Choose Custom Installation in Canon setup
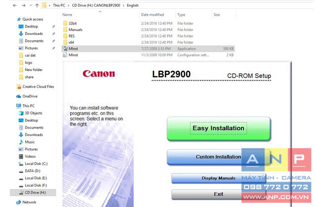 (218, 157)
